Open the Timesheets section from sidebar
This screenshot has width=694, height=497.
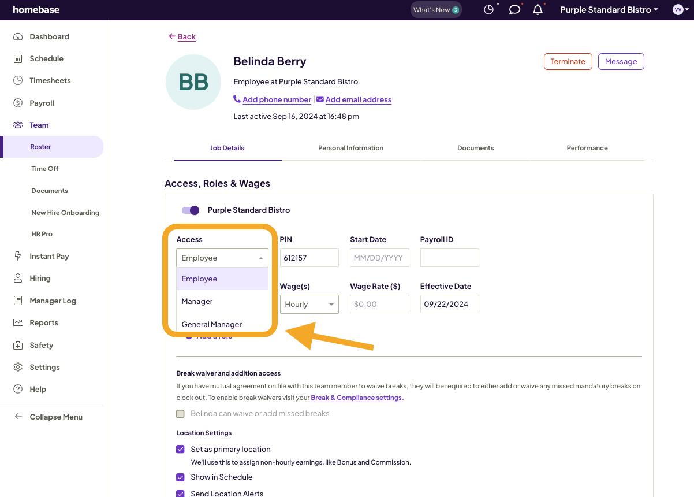pos(51,80)
